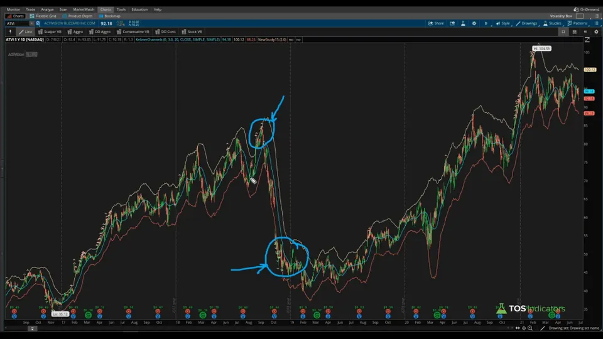
Task: Open the Studies dropdown
Action: click(x=553, y=23)
